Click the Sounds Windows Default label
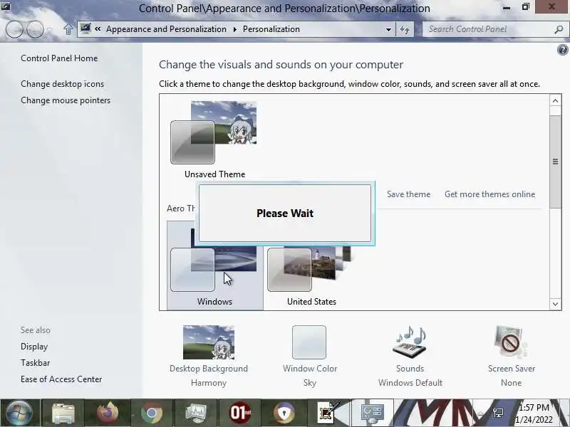Screen dimensions: 570x427 [410, 383]
